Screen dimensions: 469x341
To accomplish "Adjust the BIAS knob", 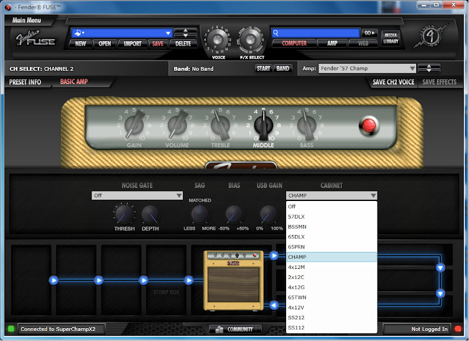I will [234, 214].
